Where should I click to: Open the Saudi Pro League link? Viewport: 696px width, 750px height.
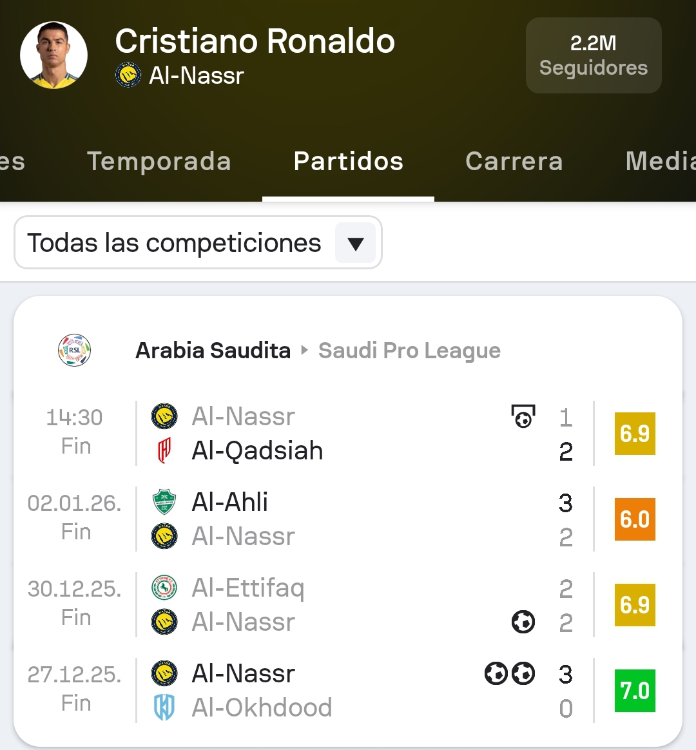point(409,351)
